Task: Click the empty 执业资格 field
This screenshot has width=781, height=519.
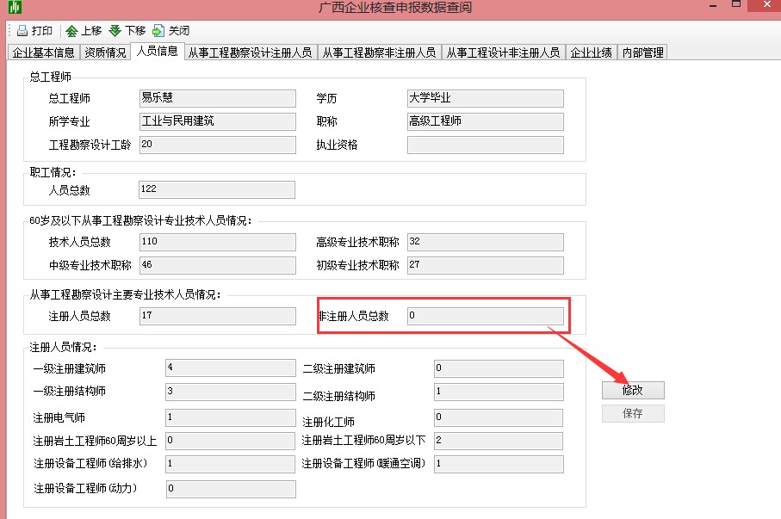Action: pos(485,145)
